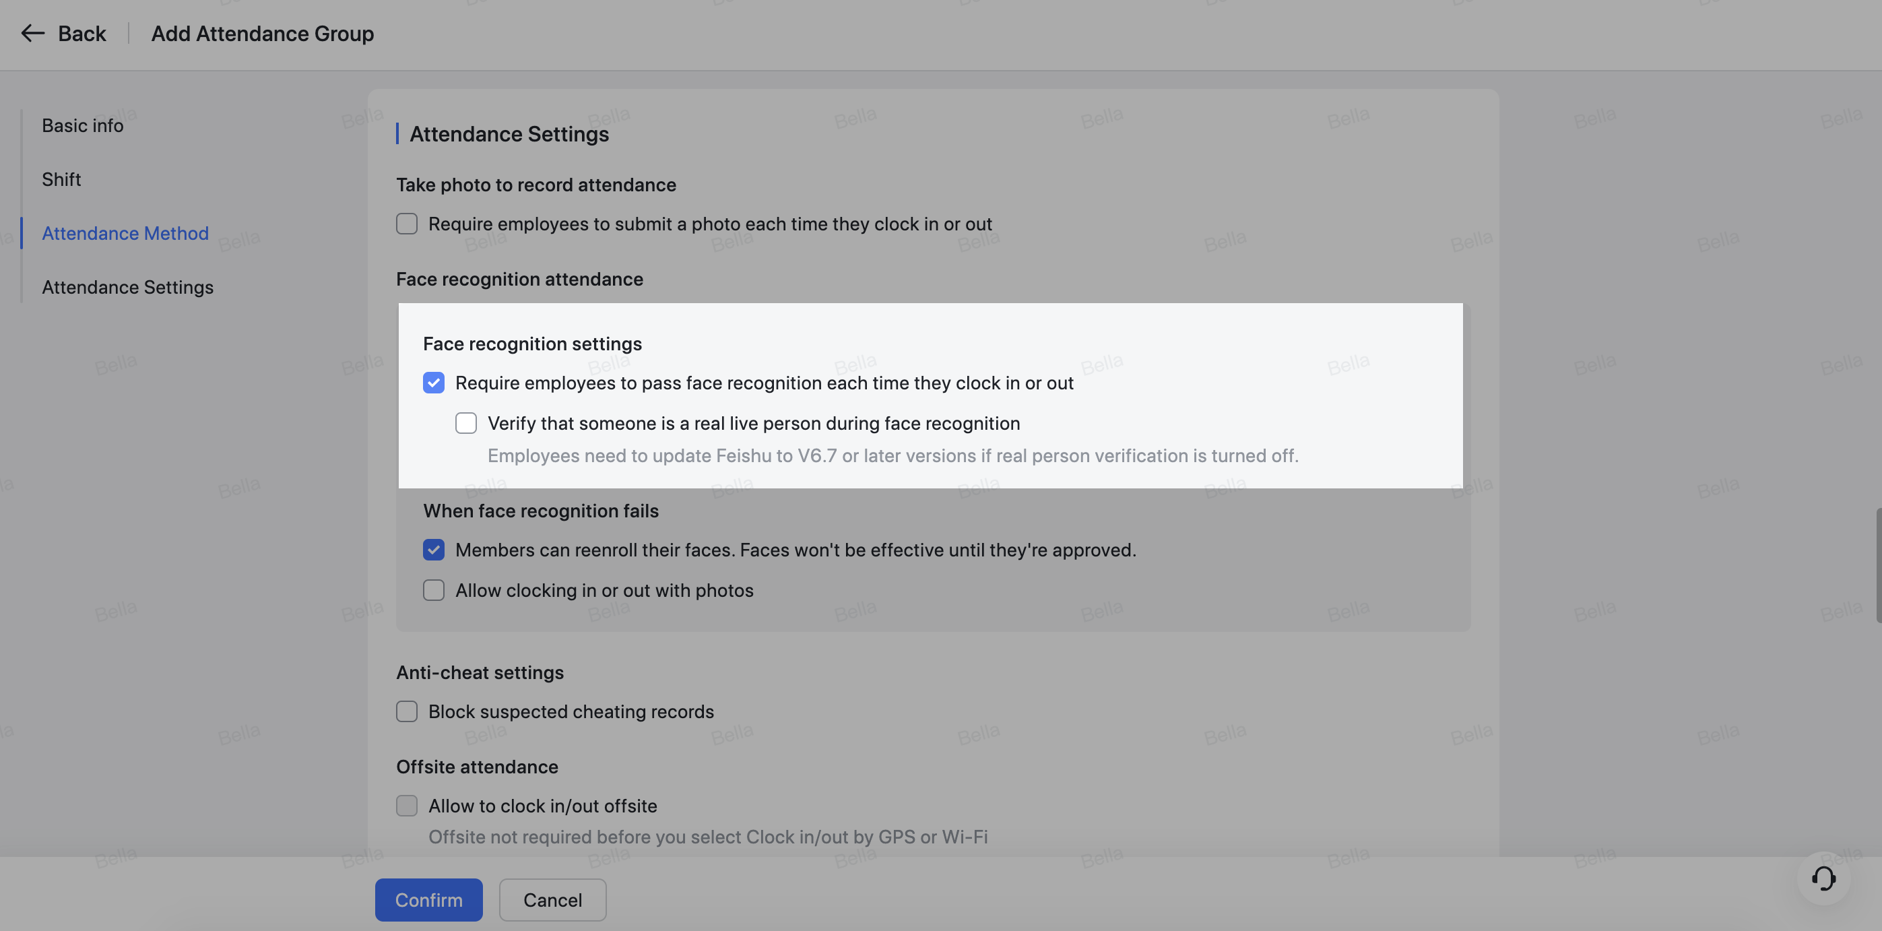
Task: Select Shift in the sidebar
Action: (x=61, y=179)
